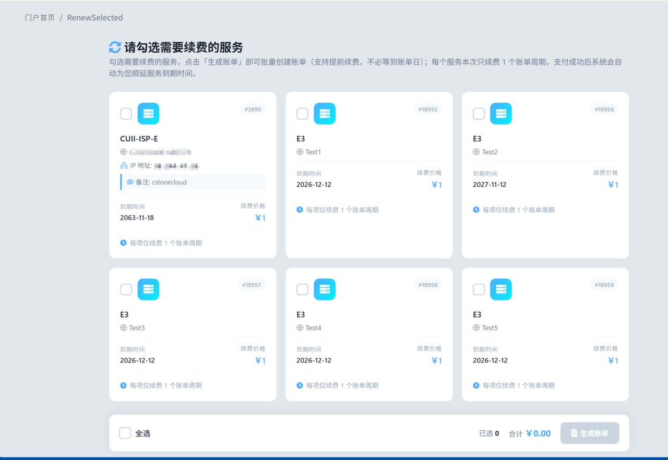
Task: Click the globe icon next to Test2
Action: (476, 152)
